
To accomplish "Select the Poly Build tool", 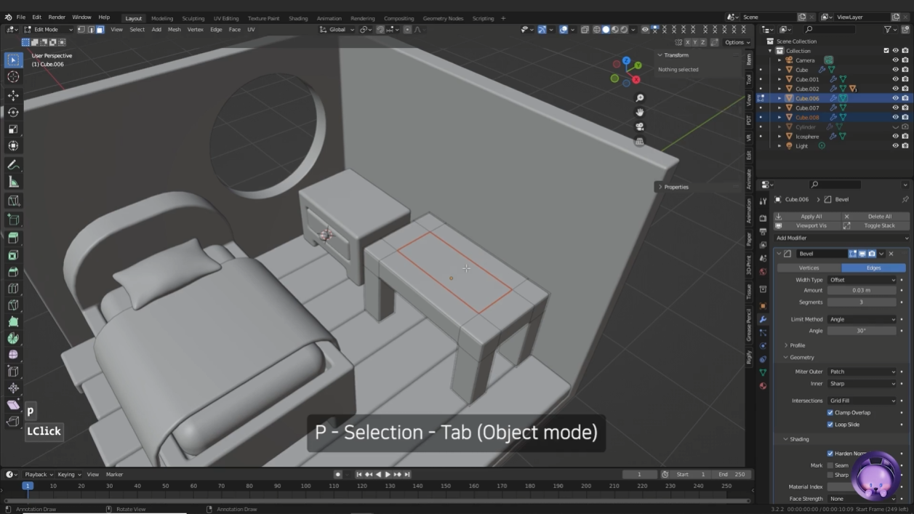I will pos(13,322).
